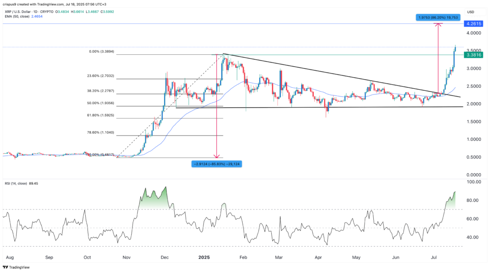This screenshot has height=272, width=490.
Task: Click the 0.00% (3.3894) Fibonacci level label
Action: 101,51
